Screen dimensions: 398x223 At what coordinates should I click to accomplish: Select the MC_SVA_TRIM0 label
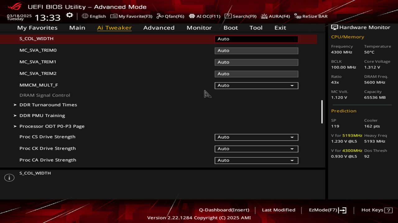point(38,50)
